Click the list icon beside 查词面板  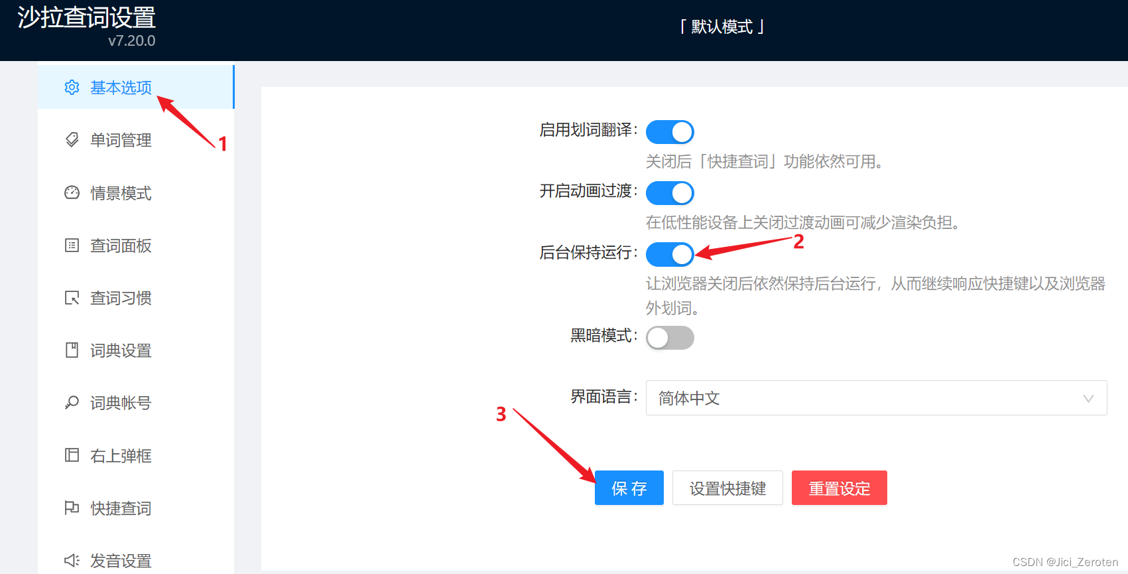point(72,246)
